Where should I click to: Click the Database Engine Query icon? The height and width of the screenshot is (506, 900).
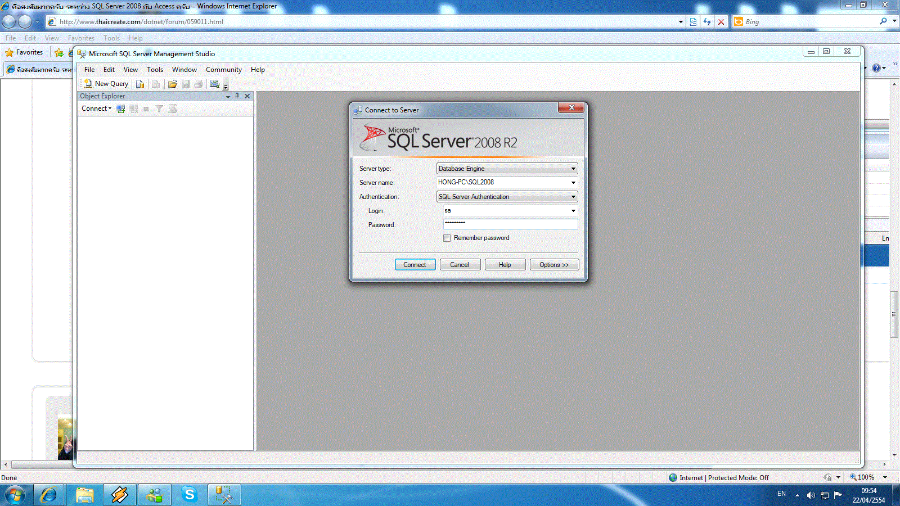[140, 84]
